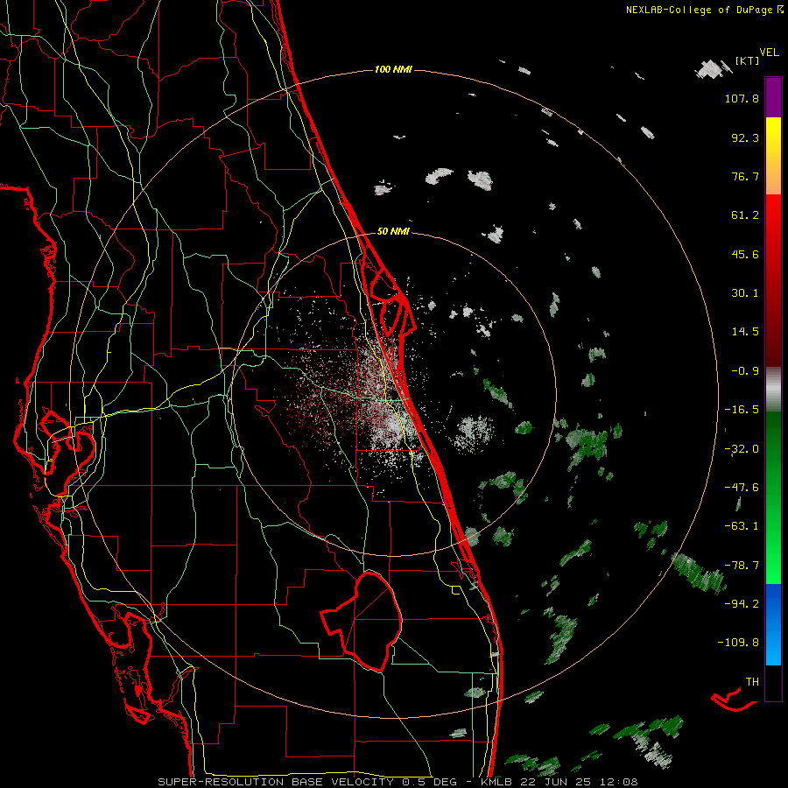Click the VEL legend title

[x=769, y=53]
